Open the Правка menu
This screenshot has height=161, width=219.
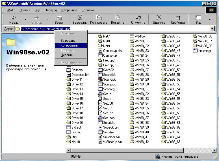25,10
